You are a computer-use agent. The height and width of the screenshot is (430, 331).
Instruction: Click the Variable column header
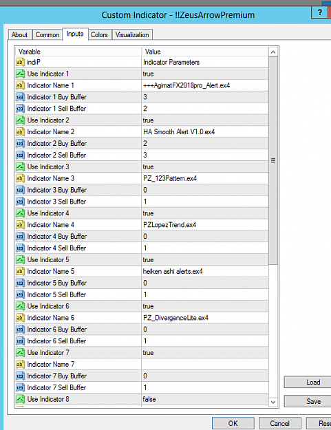(x=78, y=52)
